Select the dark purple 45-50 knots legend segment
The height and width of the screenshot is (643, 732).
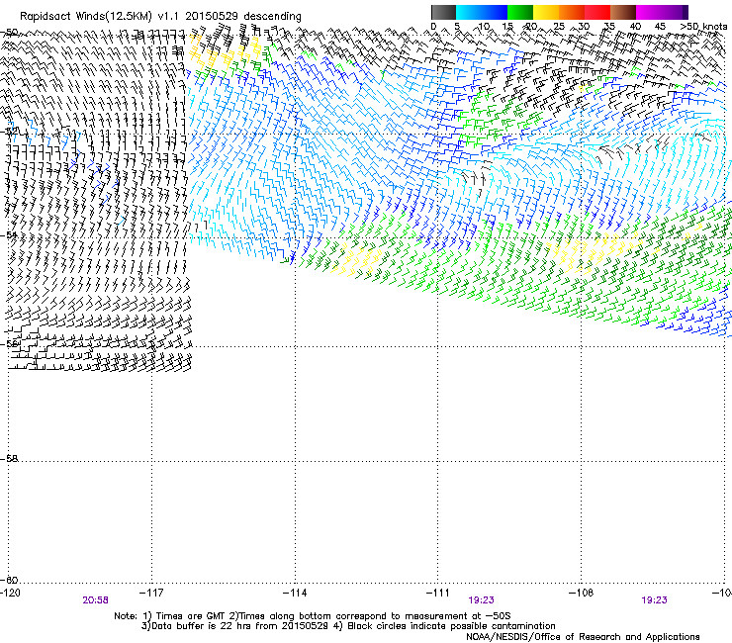coord(675,12)
